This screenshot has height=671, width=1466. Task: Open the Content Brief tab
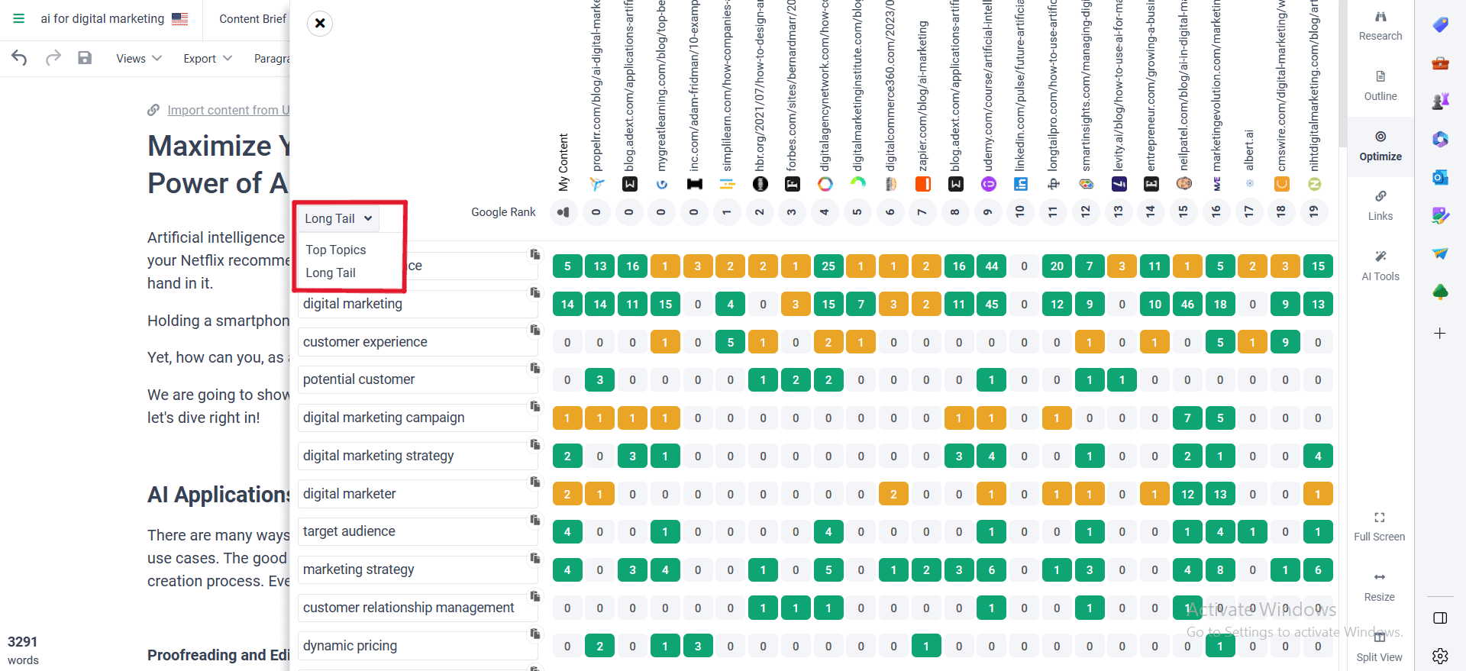coord(253,19)
